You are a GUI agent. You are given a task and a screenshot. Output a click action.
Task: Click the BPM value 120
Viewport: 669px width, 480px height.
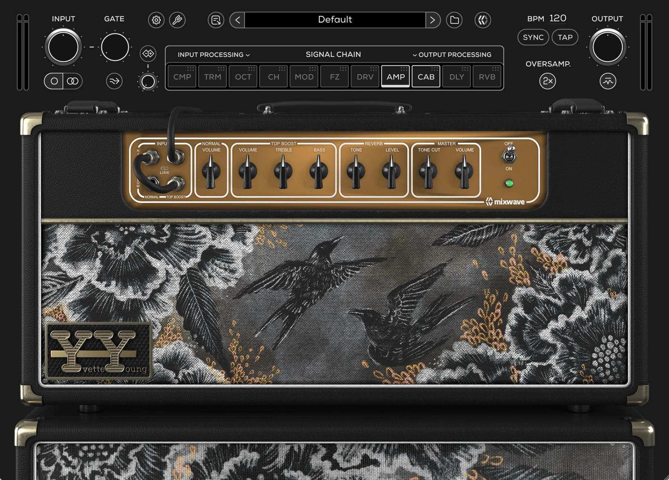(x=557, y=18)
